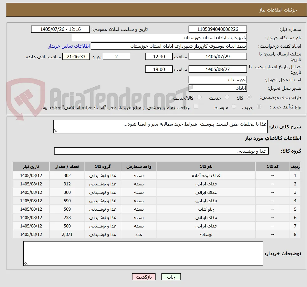307x287 pixels.
Task: Click the quantity cell 302
Action: (67, 176)
